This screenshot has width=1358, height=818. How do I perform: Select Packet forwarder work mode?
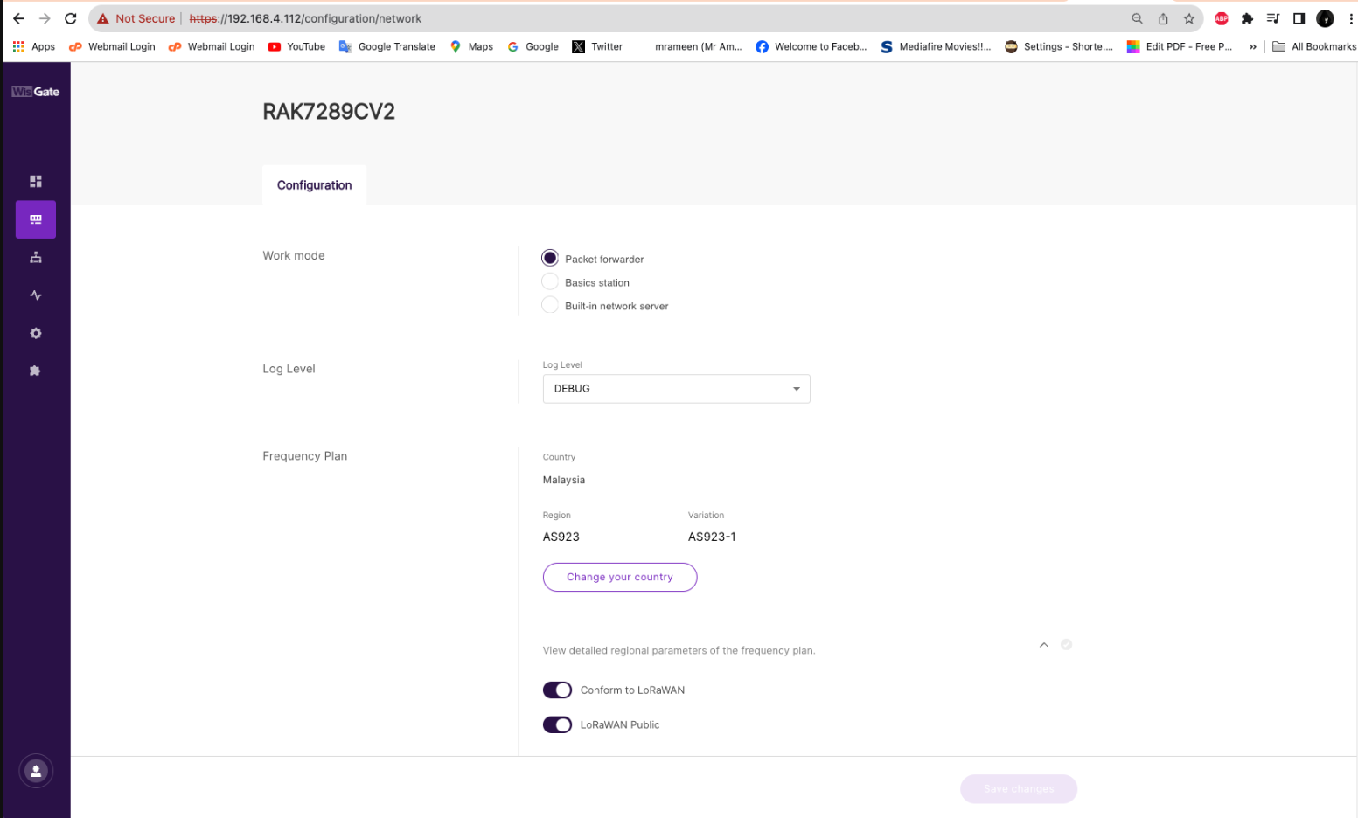point(550,258)
